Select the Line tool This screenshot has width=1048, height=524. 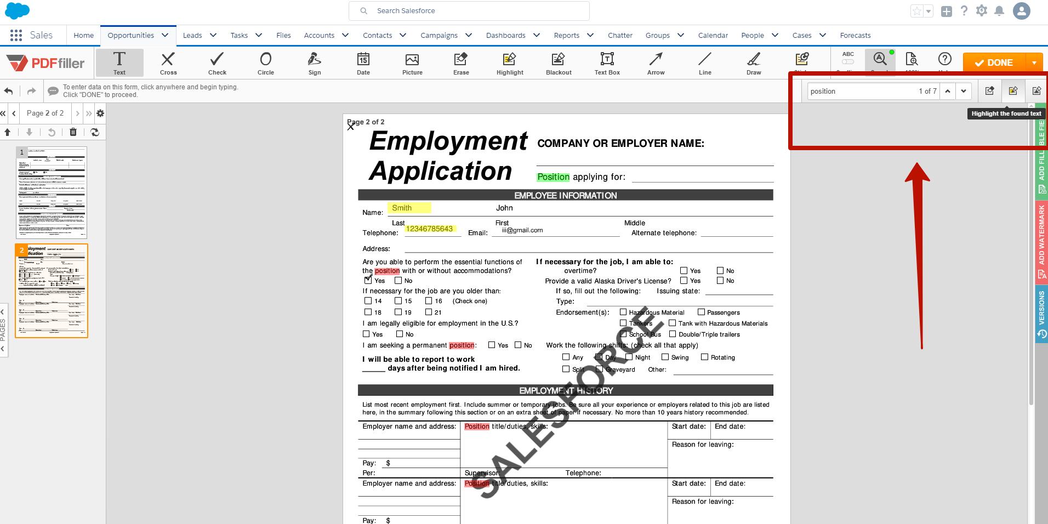[x=705, y=62]
